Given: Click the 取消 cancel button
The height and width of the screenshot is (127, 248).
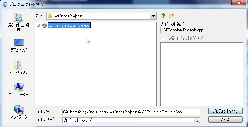Looking at the screenshot, I should click(225, 120).
